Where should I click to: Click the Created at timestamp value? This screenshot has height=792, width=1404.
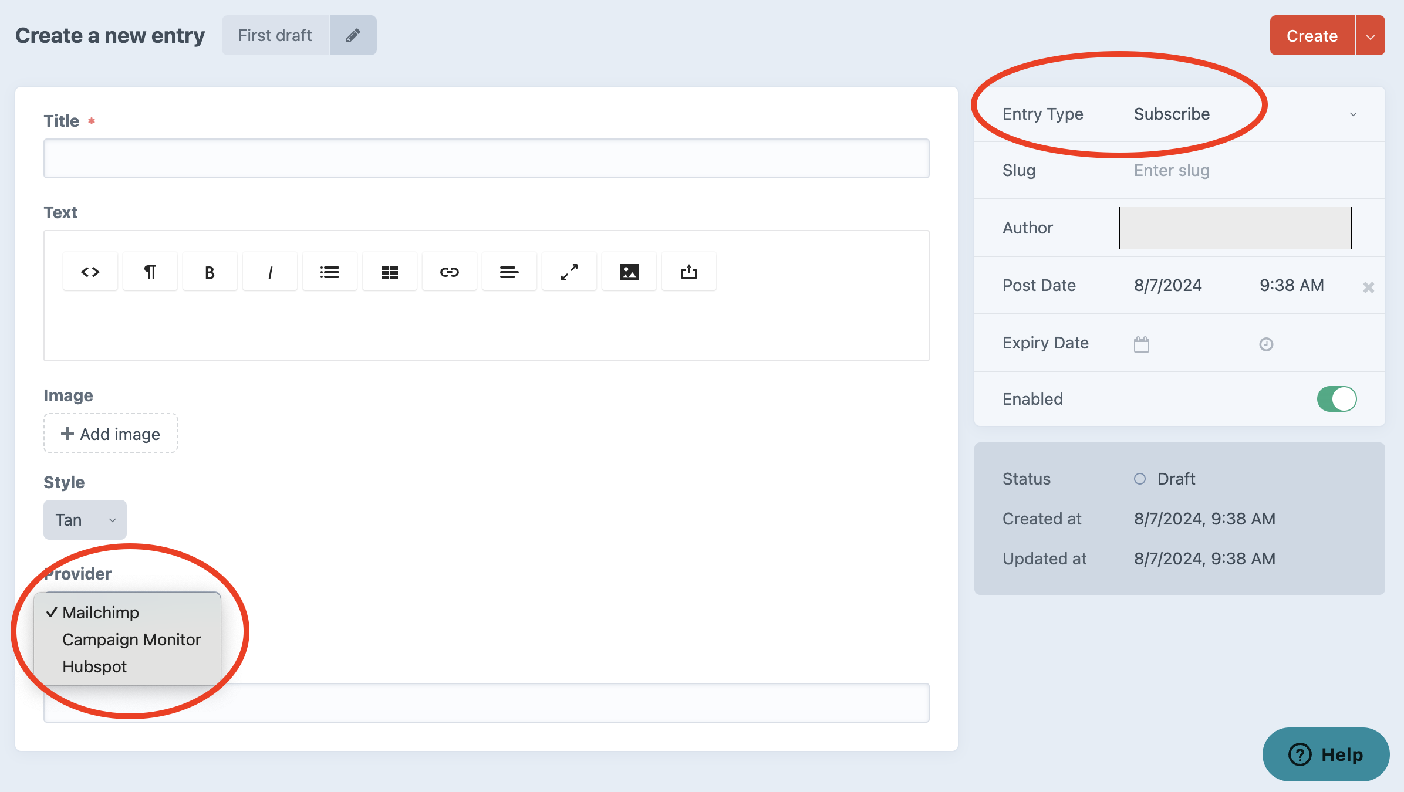coord(1204,519)
